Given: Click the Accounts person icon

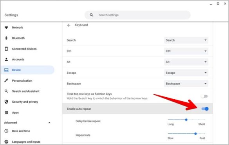Looking at the screenshot, I should 6,59.
